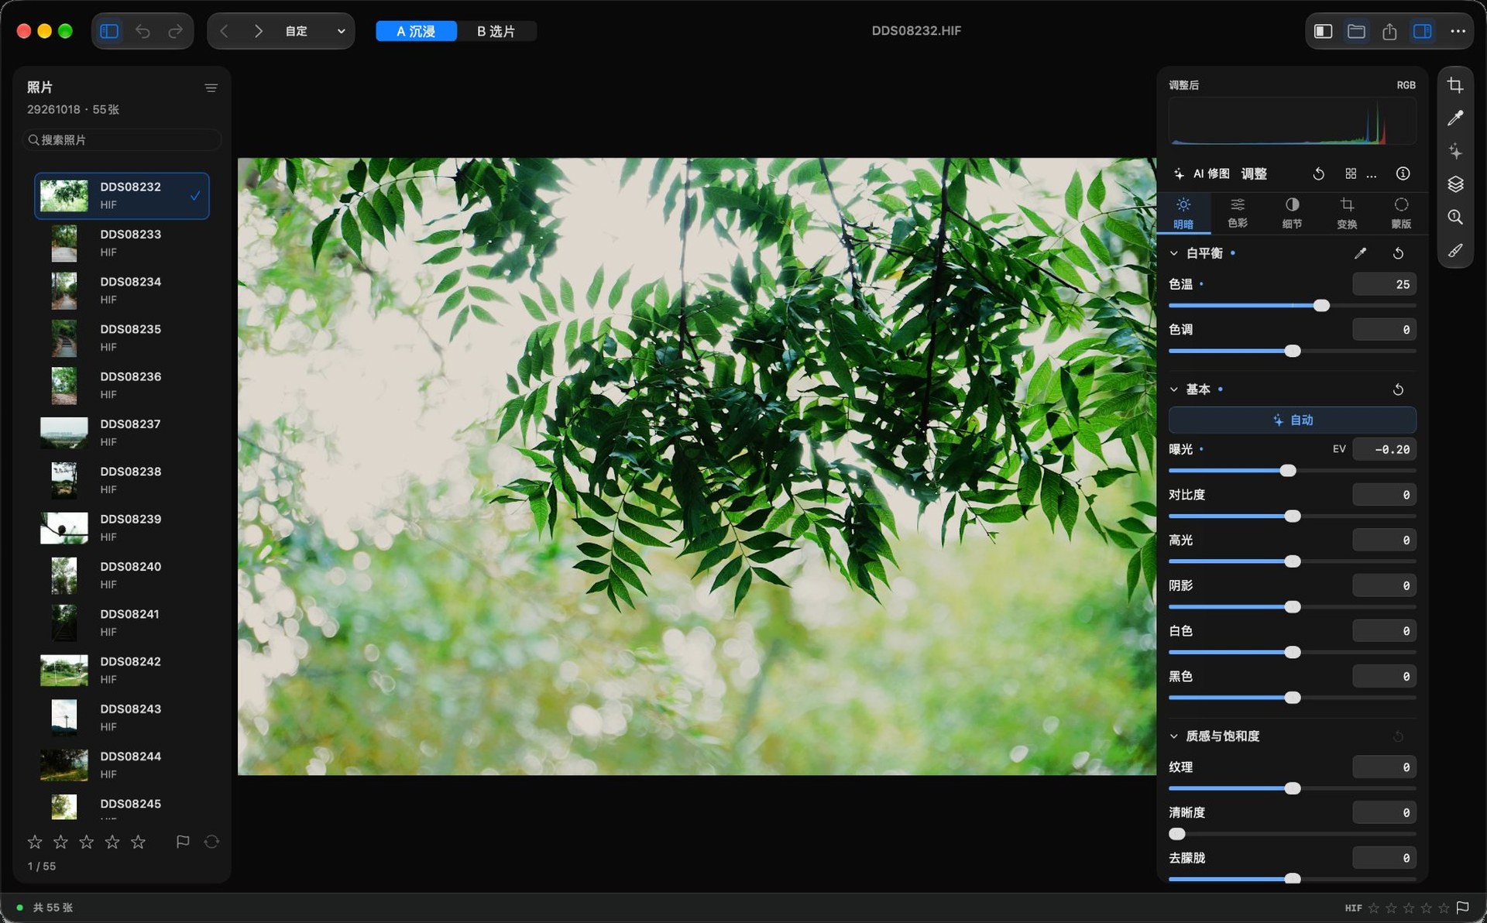Collapse the 质感与饱和度 section
The width and height of the screenshot is (1487, 923).
(1173, 736)
